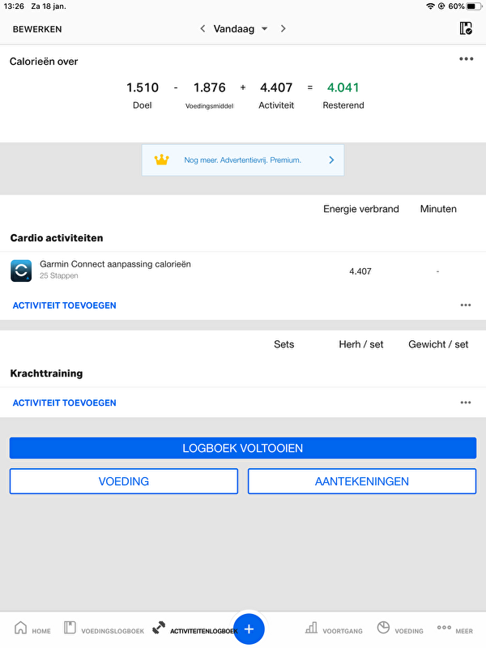The height and width of the screenshot is (648, 486).
Task: Open more options for Cardio activiteiten
Action: [466, 305]
